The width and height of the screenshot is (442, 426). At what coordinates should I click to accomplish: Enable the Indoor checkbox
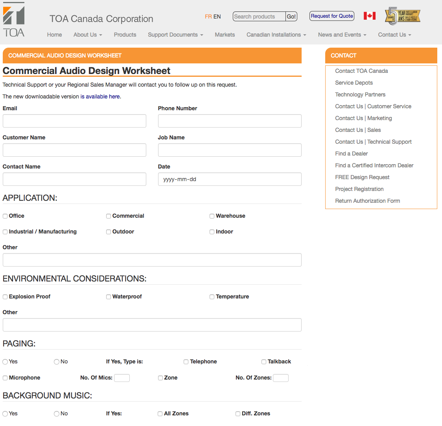tap(212, 232)
